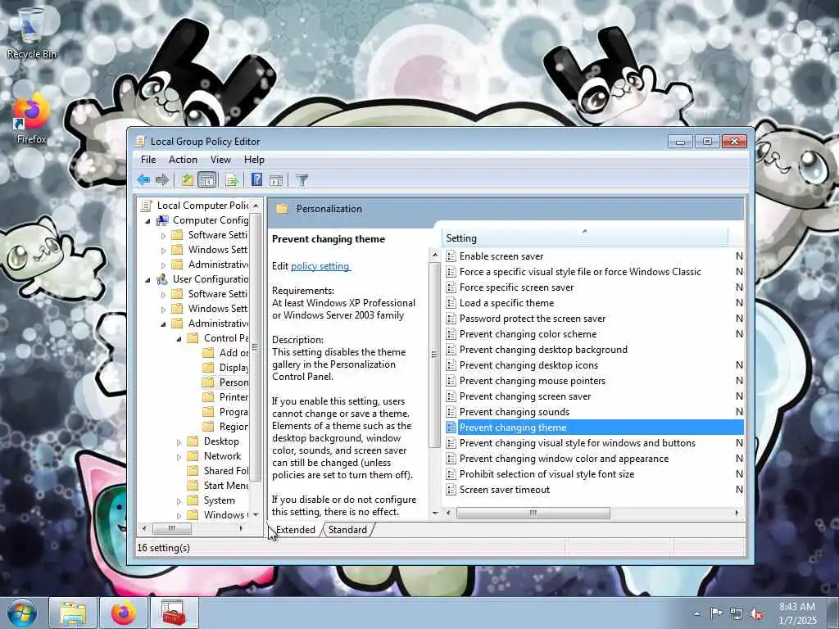This screenshot has width=839, height=629.
Task: Click the Back arrow toolbar icon
Action: pos(143,179)
